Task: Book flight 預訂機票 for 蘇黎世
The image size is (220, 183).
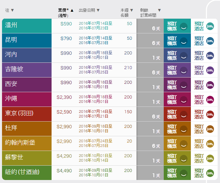Action: click(172, 159)
